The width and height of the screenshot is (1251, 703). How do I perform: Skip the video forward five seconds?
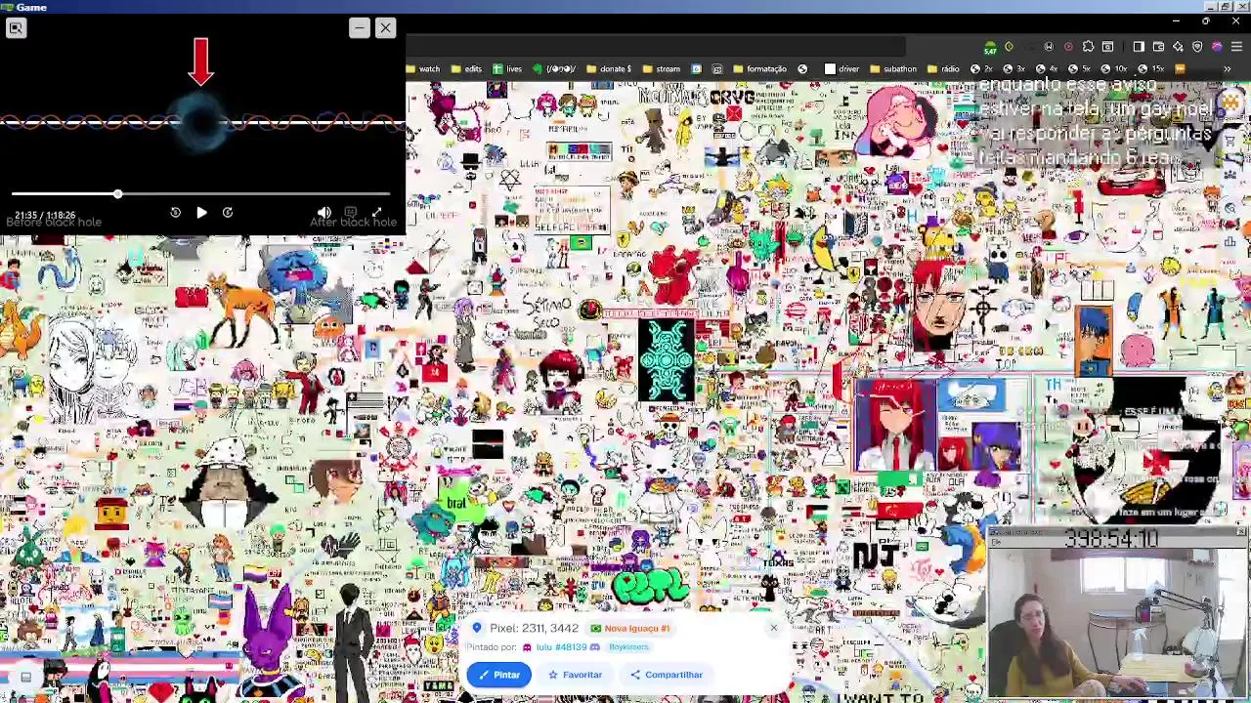click(228, 212)
